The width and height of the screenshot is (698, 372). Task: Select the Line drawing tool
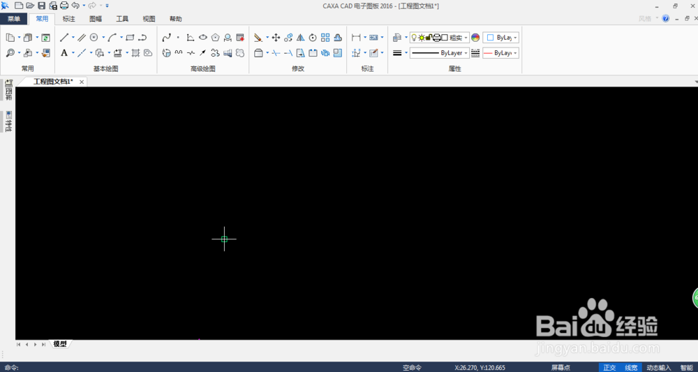click(x=64, y=38)
